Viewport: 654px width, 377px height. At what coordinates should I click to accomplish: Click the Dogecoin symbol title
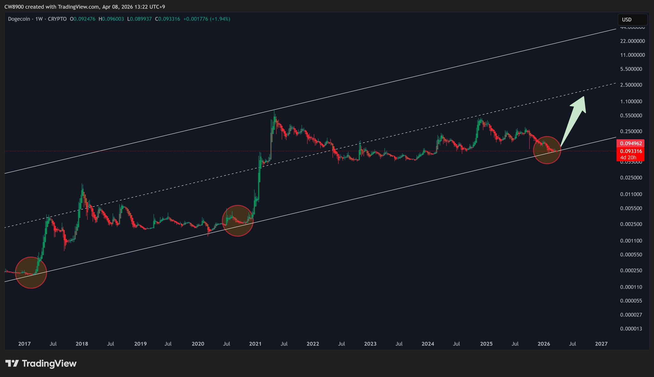tap(19, 19)
